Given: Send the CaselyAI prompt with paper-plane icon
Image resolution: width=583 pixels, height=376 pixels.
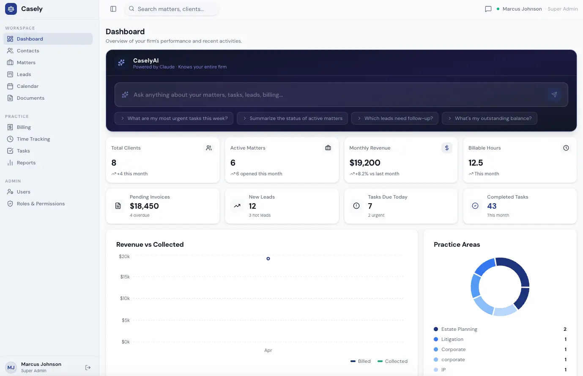Looking at the screenshot, I should (554, 95).
